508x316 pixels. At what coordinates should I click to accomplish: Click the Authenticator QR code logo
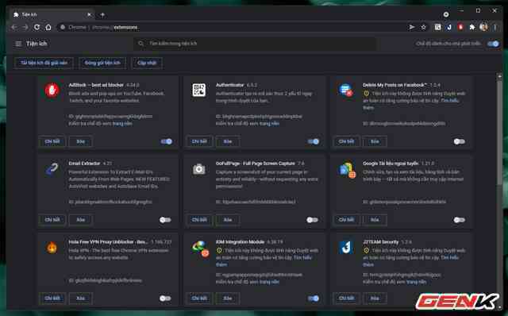tap(199, 90)
